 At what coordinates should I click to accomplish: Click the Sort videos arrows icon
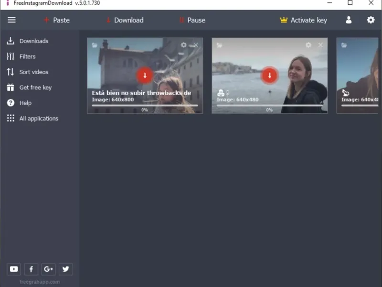click(x=11, y=72)
